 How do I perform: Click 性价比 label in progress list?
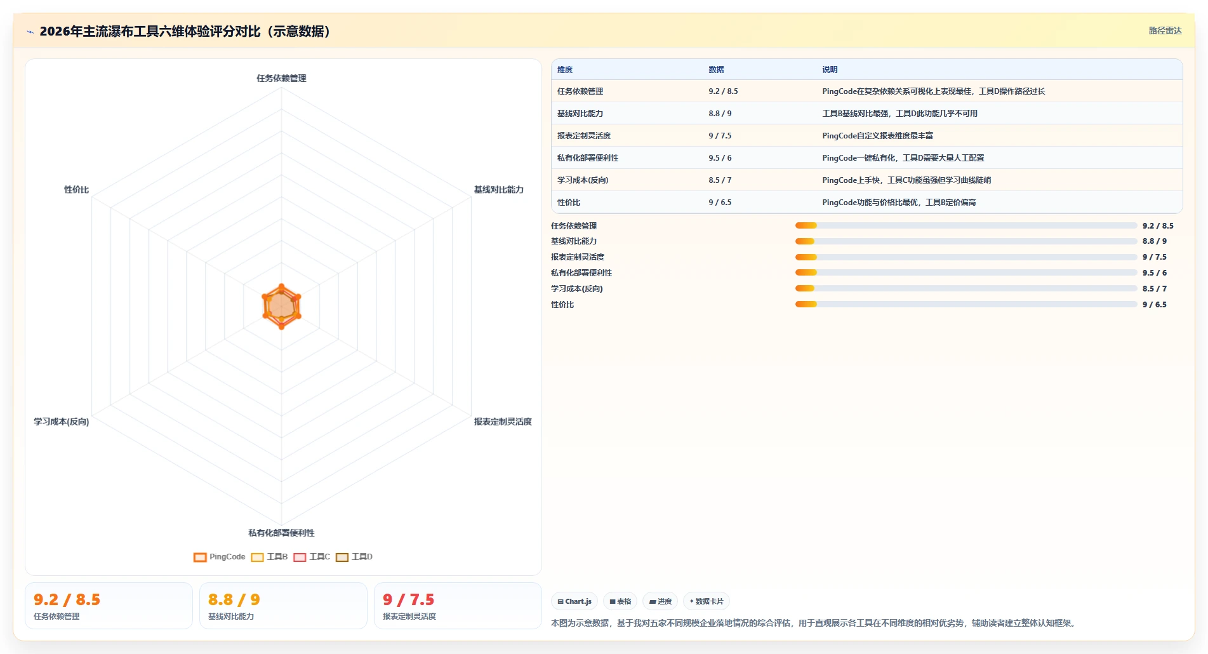562,305
